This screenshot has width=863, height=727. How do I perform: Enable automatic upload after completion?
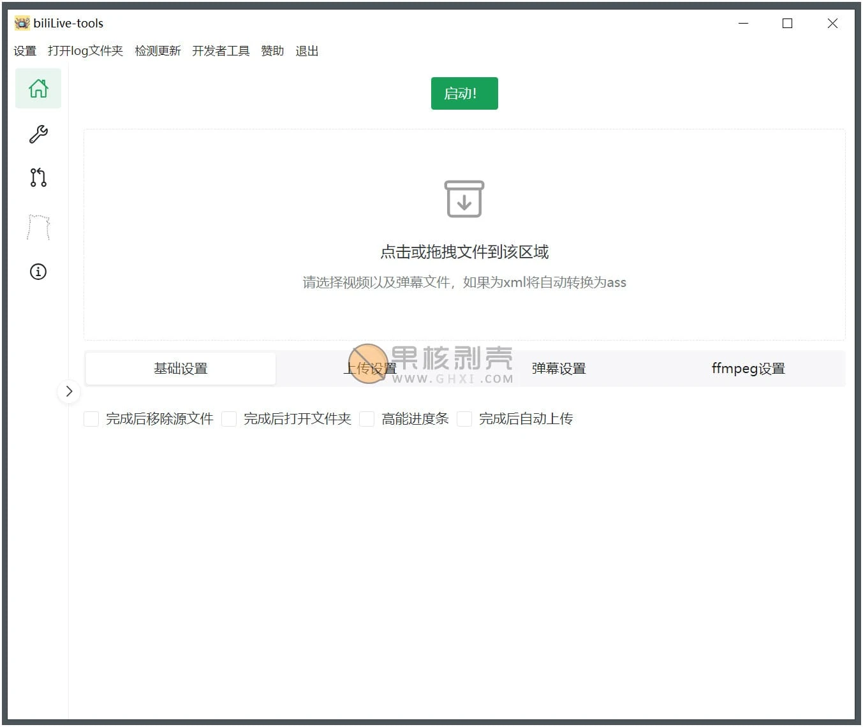(x=464, y=418)
